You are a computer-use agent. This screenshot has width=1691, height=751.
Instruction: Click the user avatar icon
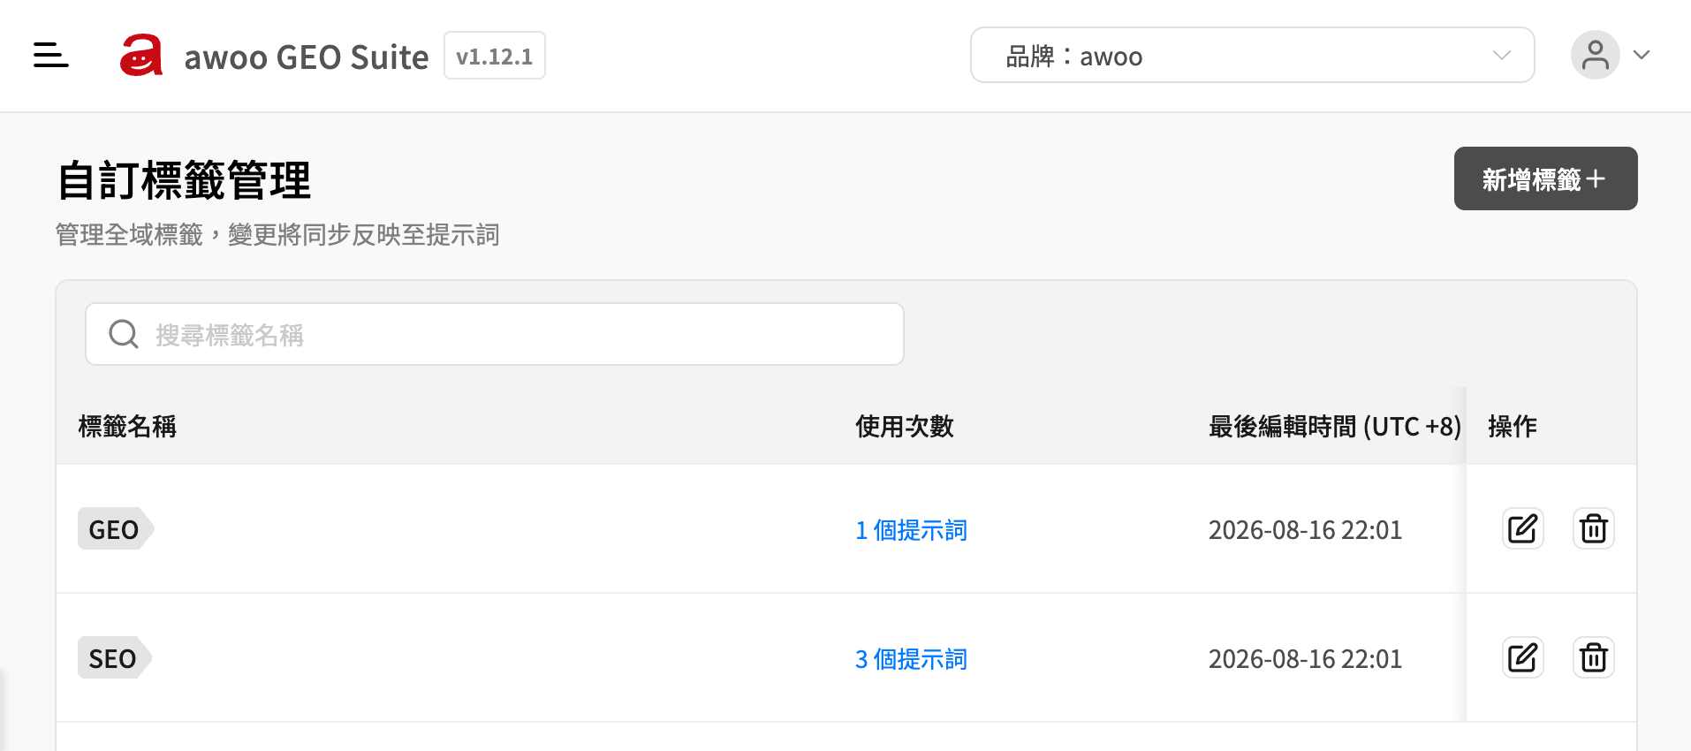(x=1595, y=55)
